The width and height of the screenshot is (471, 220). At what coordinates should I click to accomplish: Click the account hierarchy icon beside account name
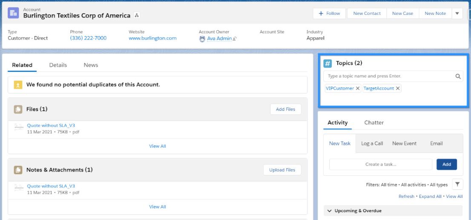(137, 16)
